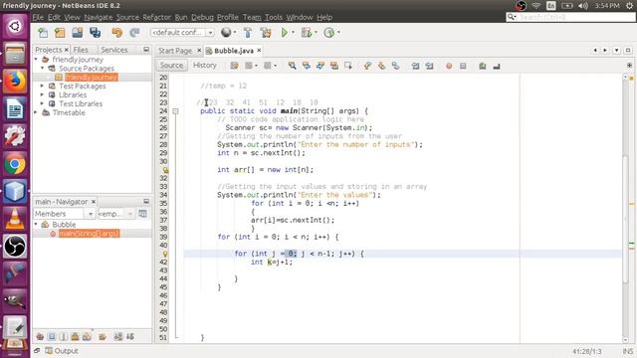Collapse main method code fold
Image resolution: width=637 pixels, height=358 pixels.
point(175,110)
